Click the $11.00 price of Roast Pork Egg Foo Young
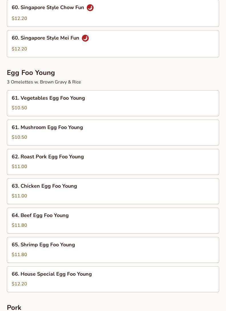 [19, 167]
